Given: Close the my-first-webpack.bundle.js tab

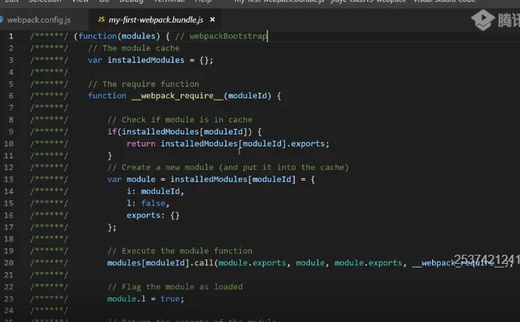Looking at the screenshot, I should [x=212, y=20].
